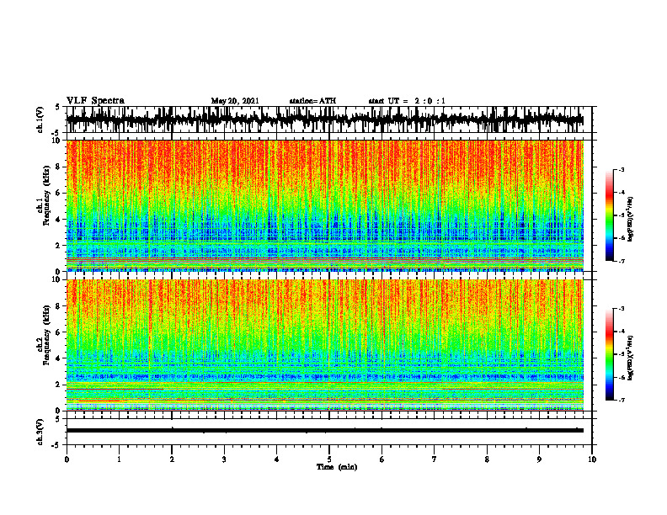Click the ch.1 spectrogram plot area
667x515 pixels.
tap(325, 205)
